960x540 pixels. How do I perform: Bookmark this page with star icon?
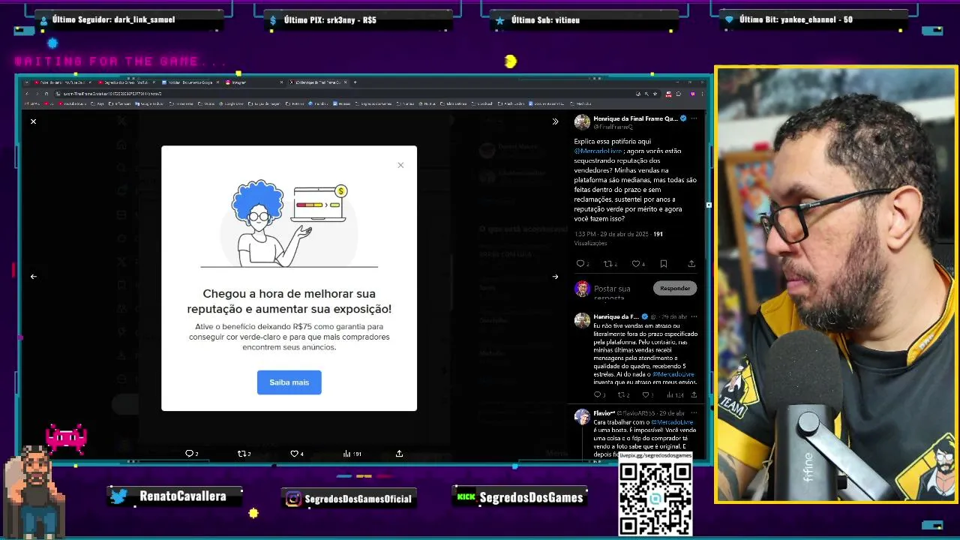(x=655, y=94)
